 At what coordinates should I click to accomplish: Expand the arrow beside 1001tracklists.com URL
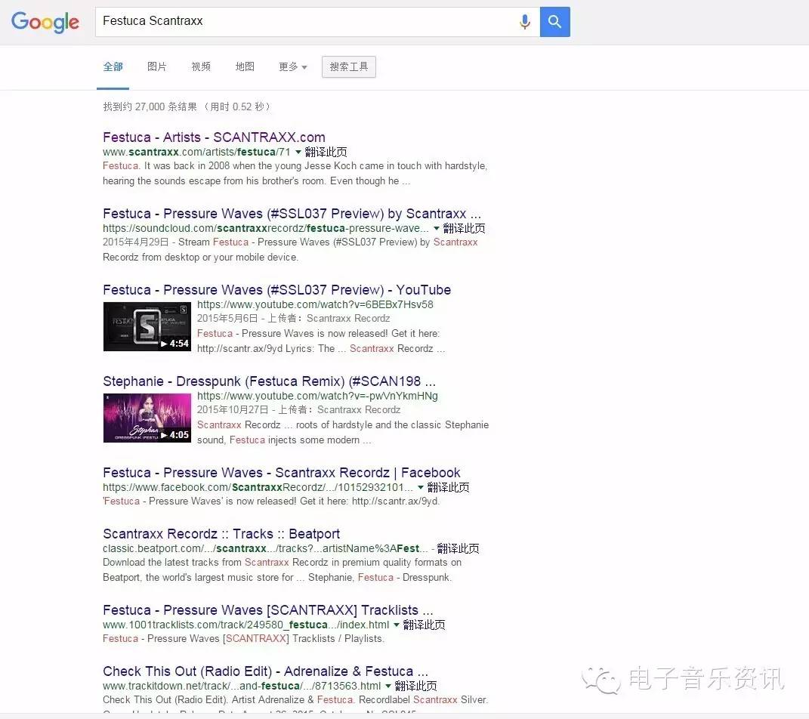click(397, 625)
